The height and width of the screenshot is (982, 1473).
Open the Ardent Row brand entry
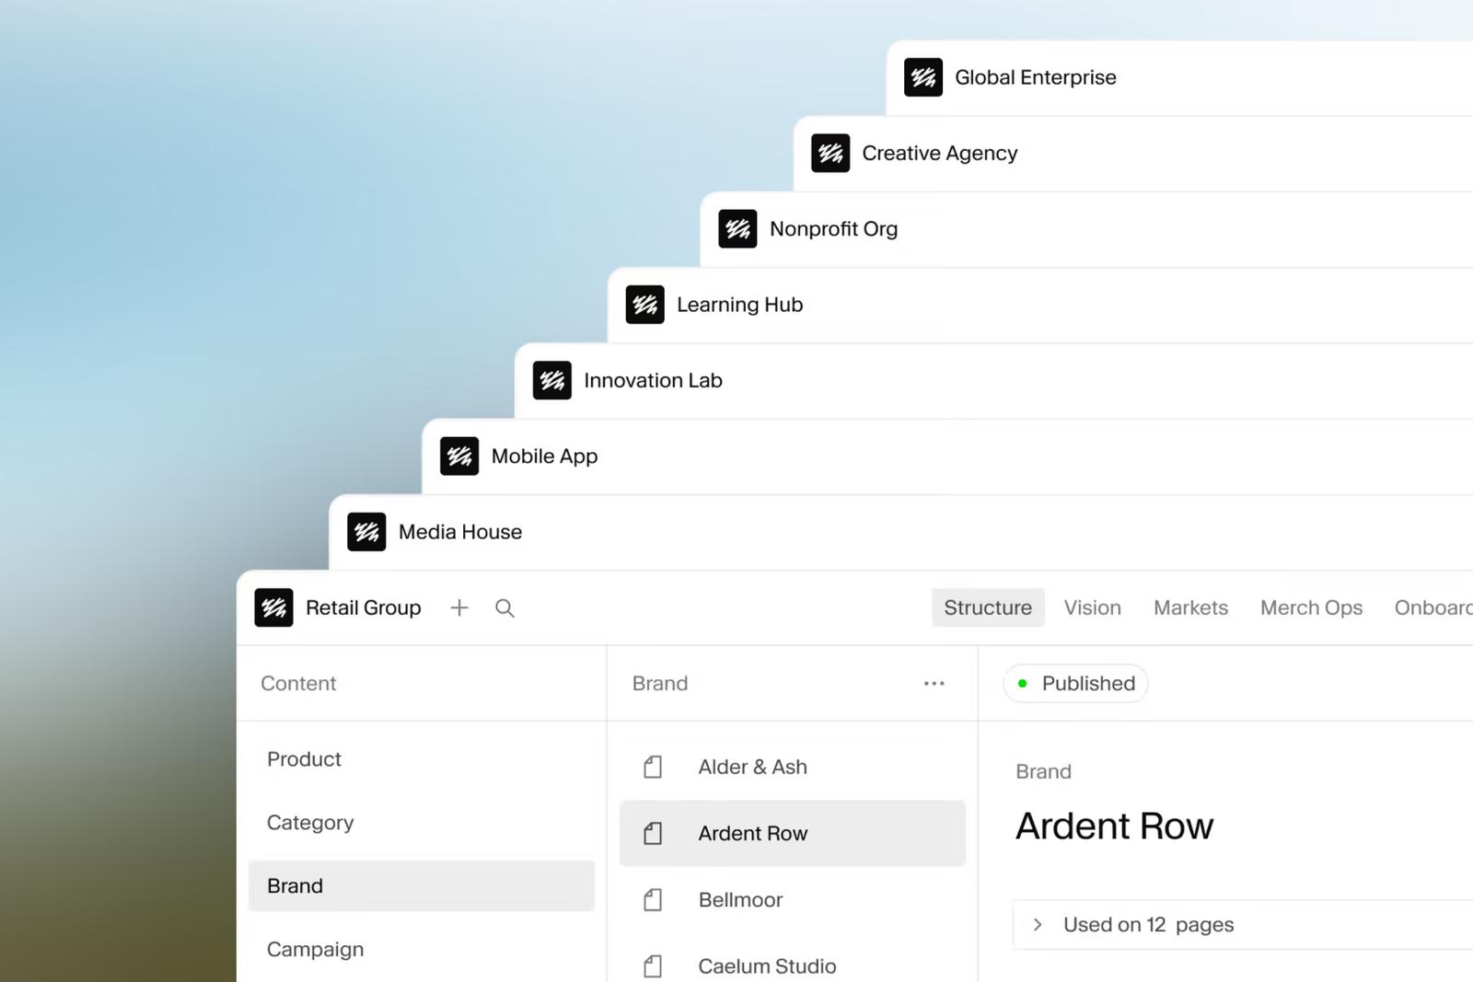pyautogui.click(x=792, y=833)
